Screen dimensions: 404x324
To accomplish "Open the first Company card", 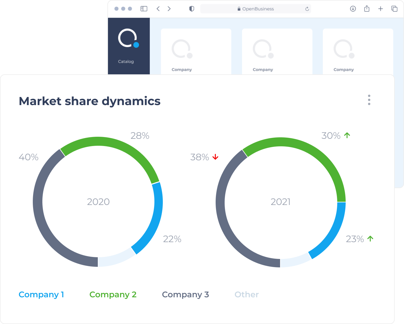I will tap(196, 51).
